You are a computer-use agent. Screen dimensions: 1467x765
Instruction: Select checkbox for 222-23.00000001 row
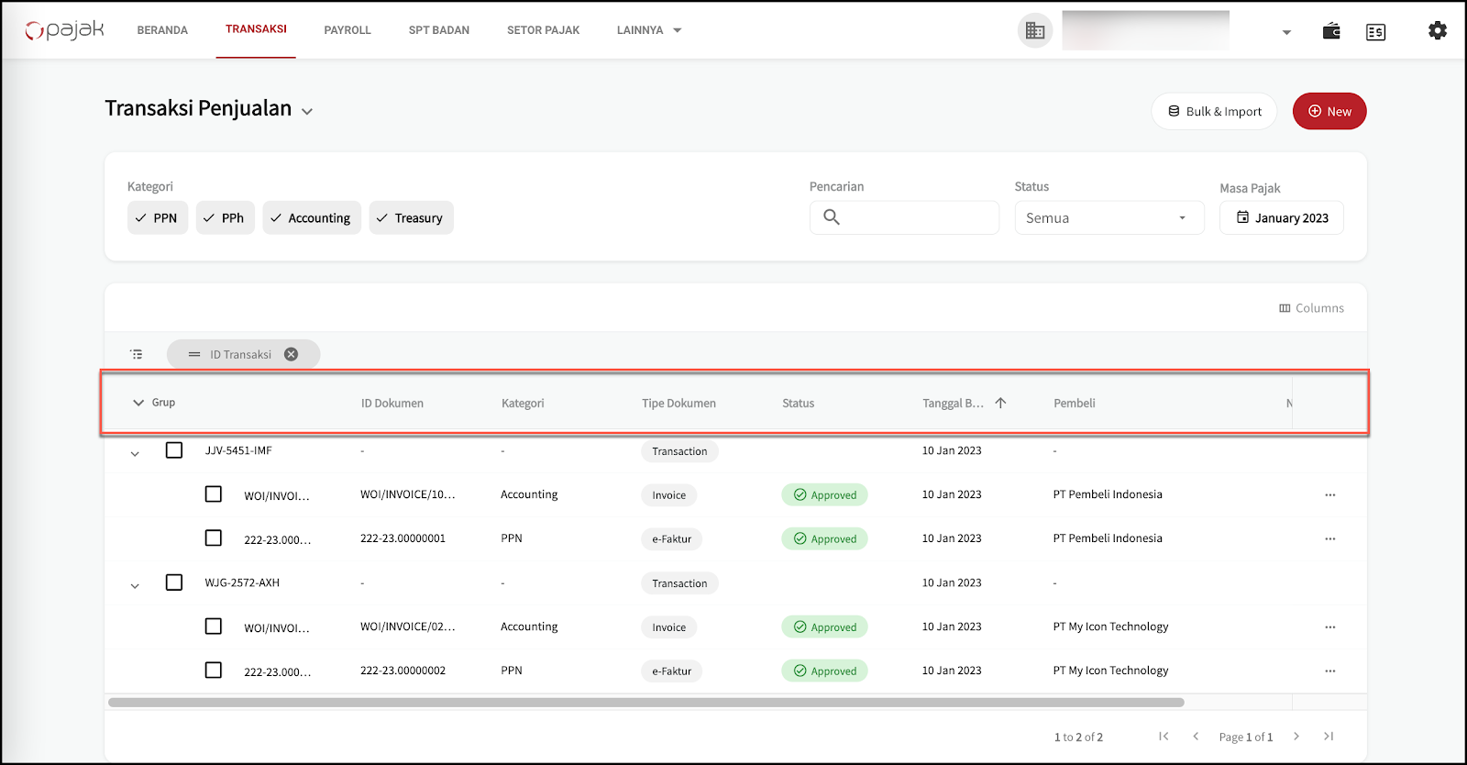tap(214, 538)
